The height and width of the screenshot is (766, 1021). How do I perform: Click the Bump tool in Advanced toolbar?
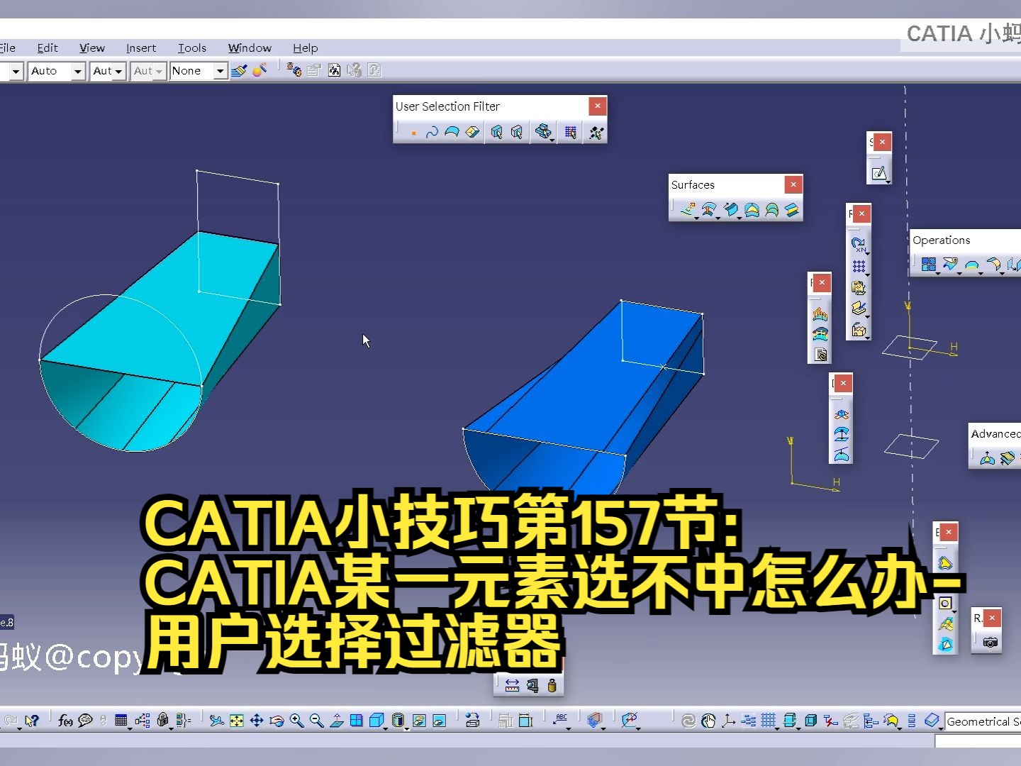coord(987,458)
